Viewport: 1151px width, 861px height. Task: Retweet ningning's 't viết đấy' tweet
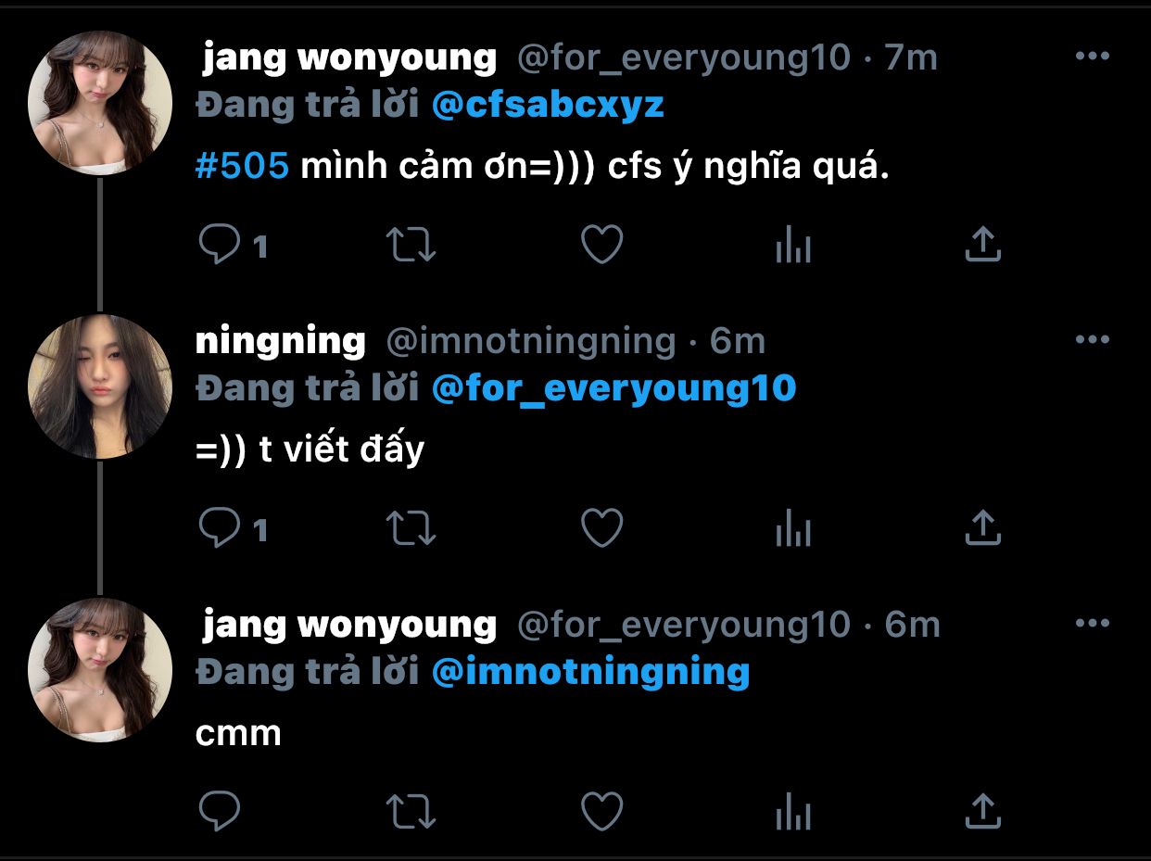[x=410, y=529]
